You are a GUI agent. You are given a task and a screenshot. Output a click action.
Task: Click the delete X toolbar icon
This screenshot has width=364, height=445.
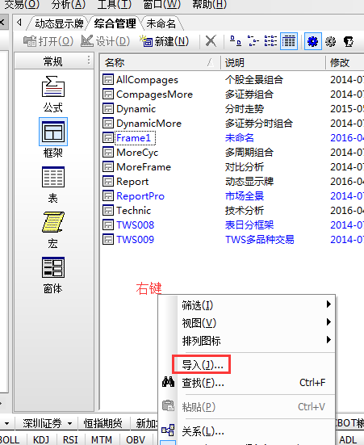pos(211,41)
